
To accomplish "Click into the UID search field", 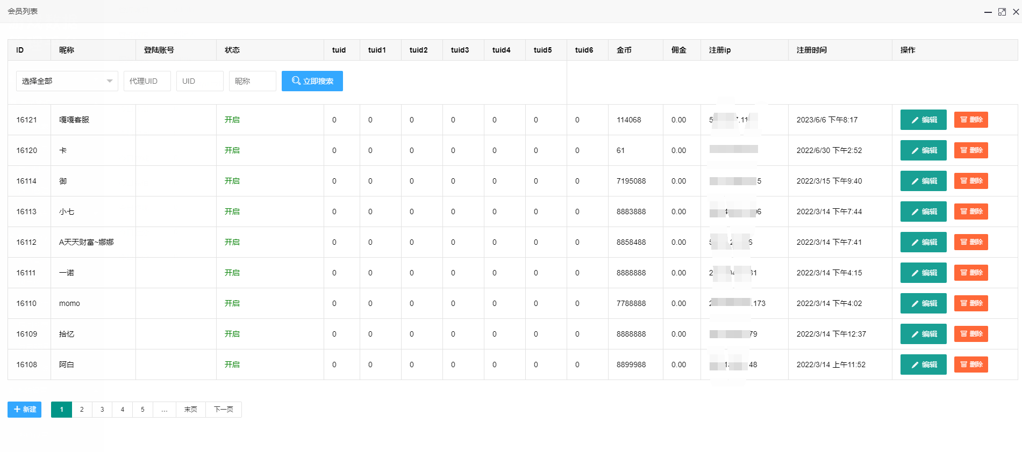I will (x=199, y=81).
